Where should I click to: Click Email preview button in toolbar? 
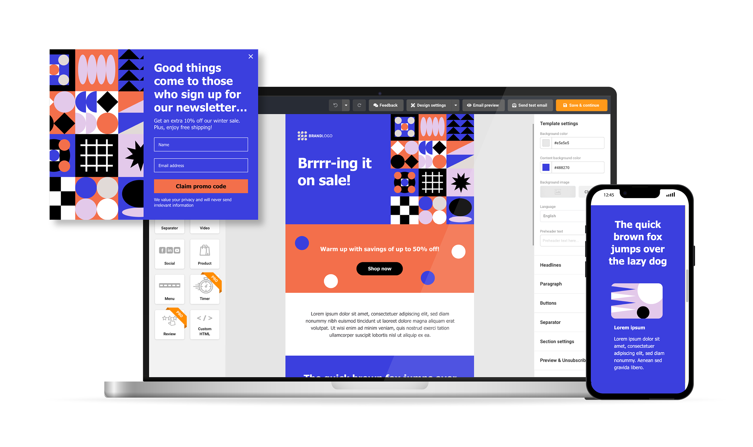[482, 105]
